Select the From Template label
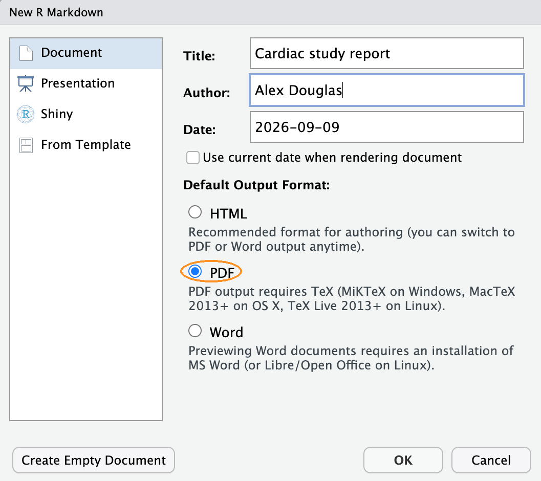This screenshot has height=481, width=541. (86, 145)
